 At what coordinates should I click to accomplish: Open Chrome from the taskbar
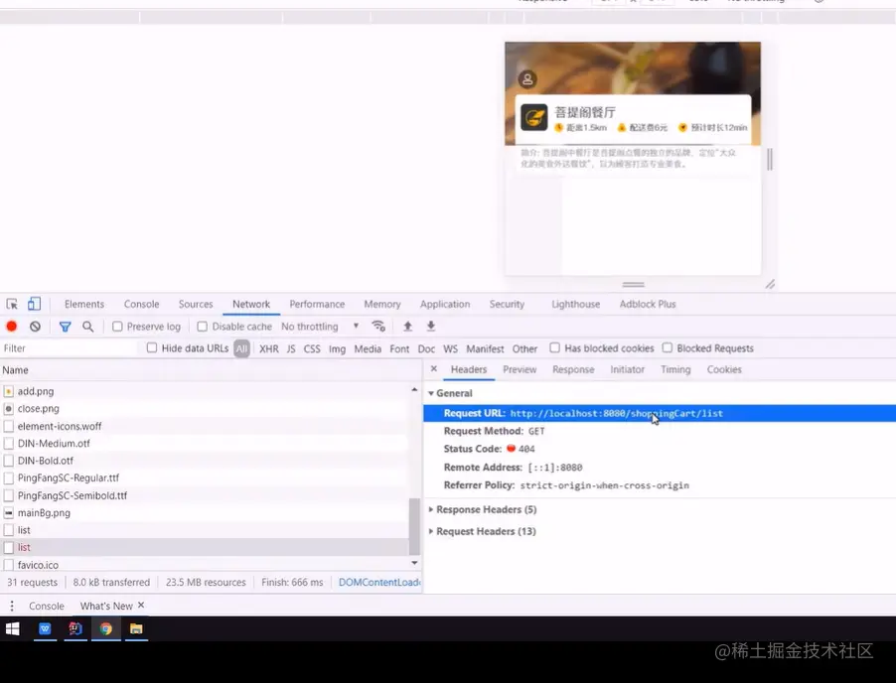pos(105,628)
